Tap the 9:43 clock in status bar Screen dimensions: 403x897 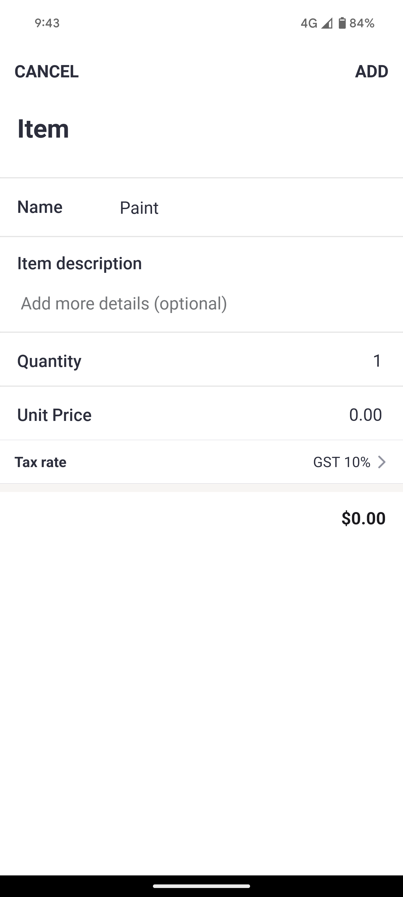click(x=47, y=23)
